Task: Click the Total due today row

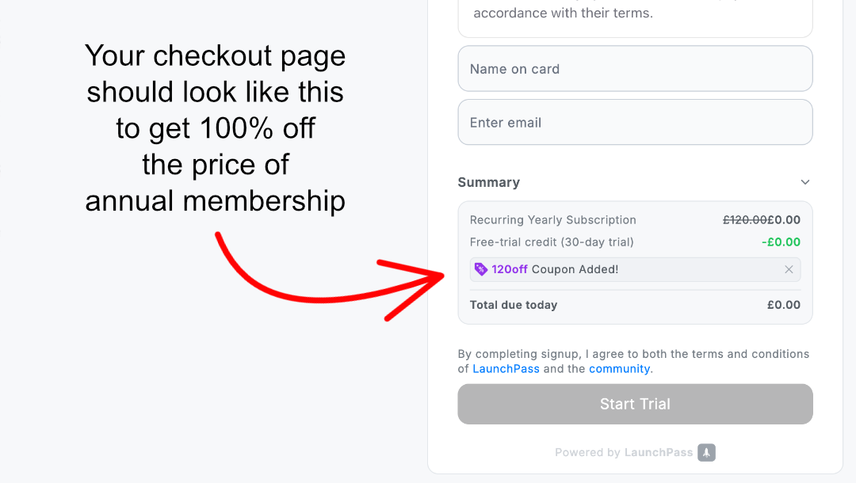Action: point(635,305)
